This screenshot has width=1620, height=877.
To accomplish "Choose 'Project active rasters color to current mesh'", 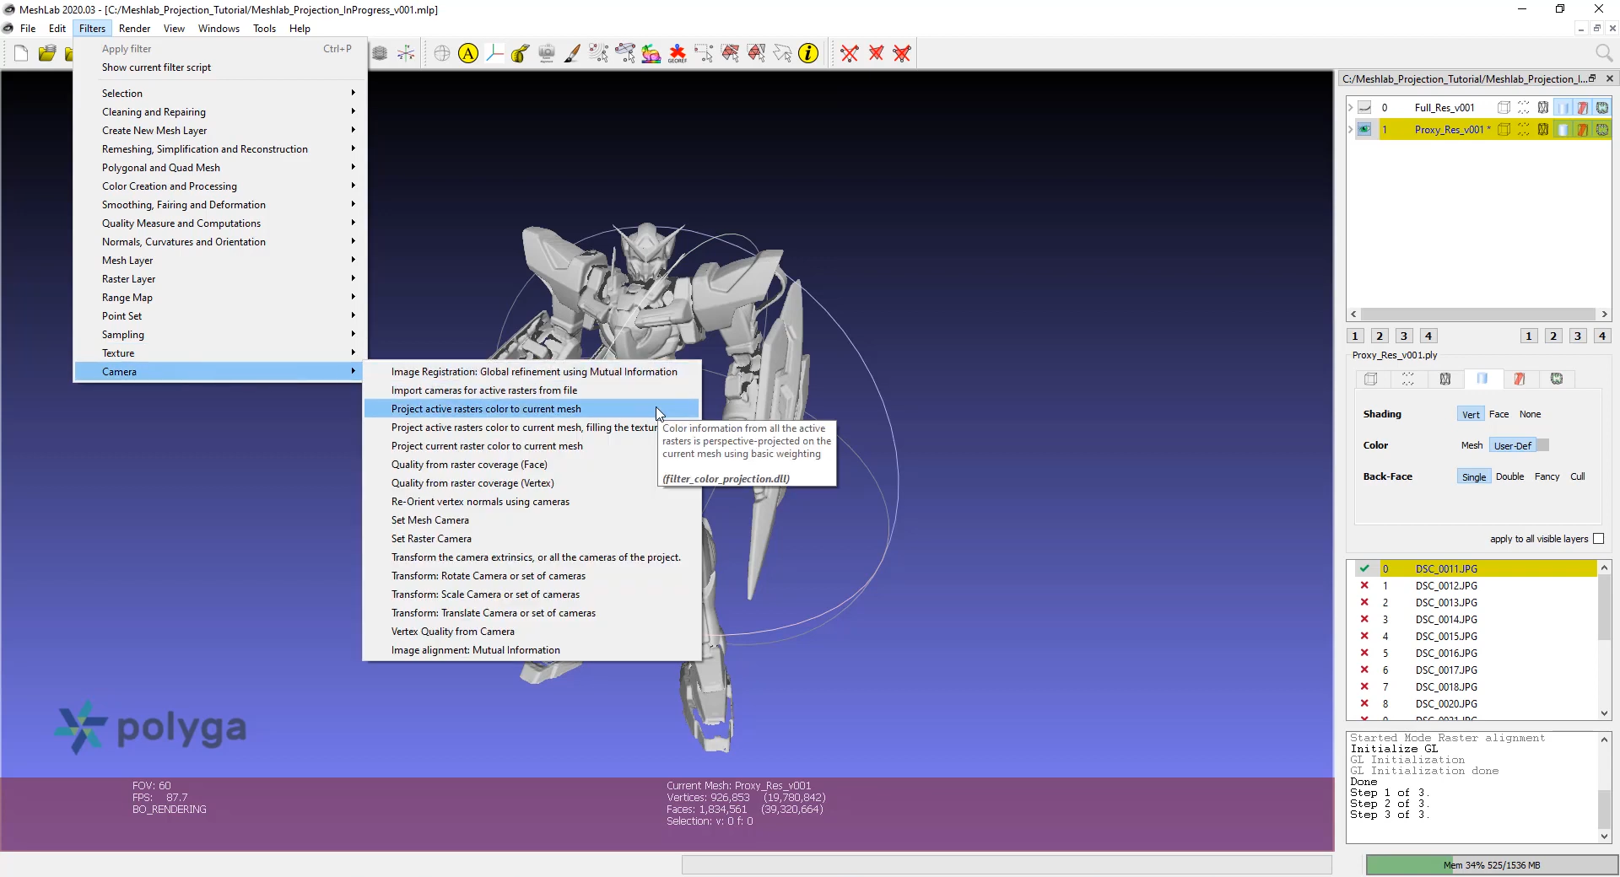I will [532, 409].
